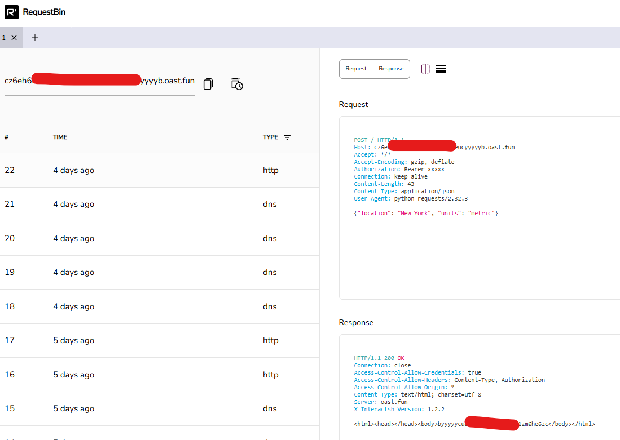This screenshot has width=620, height=440.
Task: Click the copy icon beside the URL divider
Action: pyautogui.click(x=208, y=83)
